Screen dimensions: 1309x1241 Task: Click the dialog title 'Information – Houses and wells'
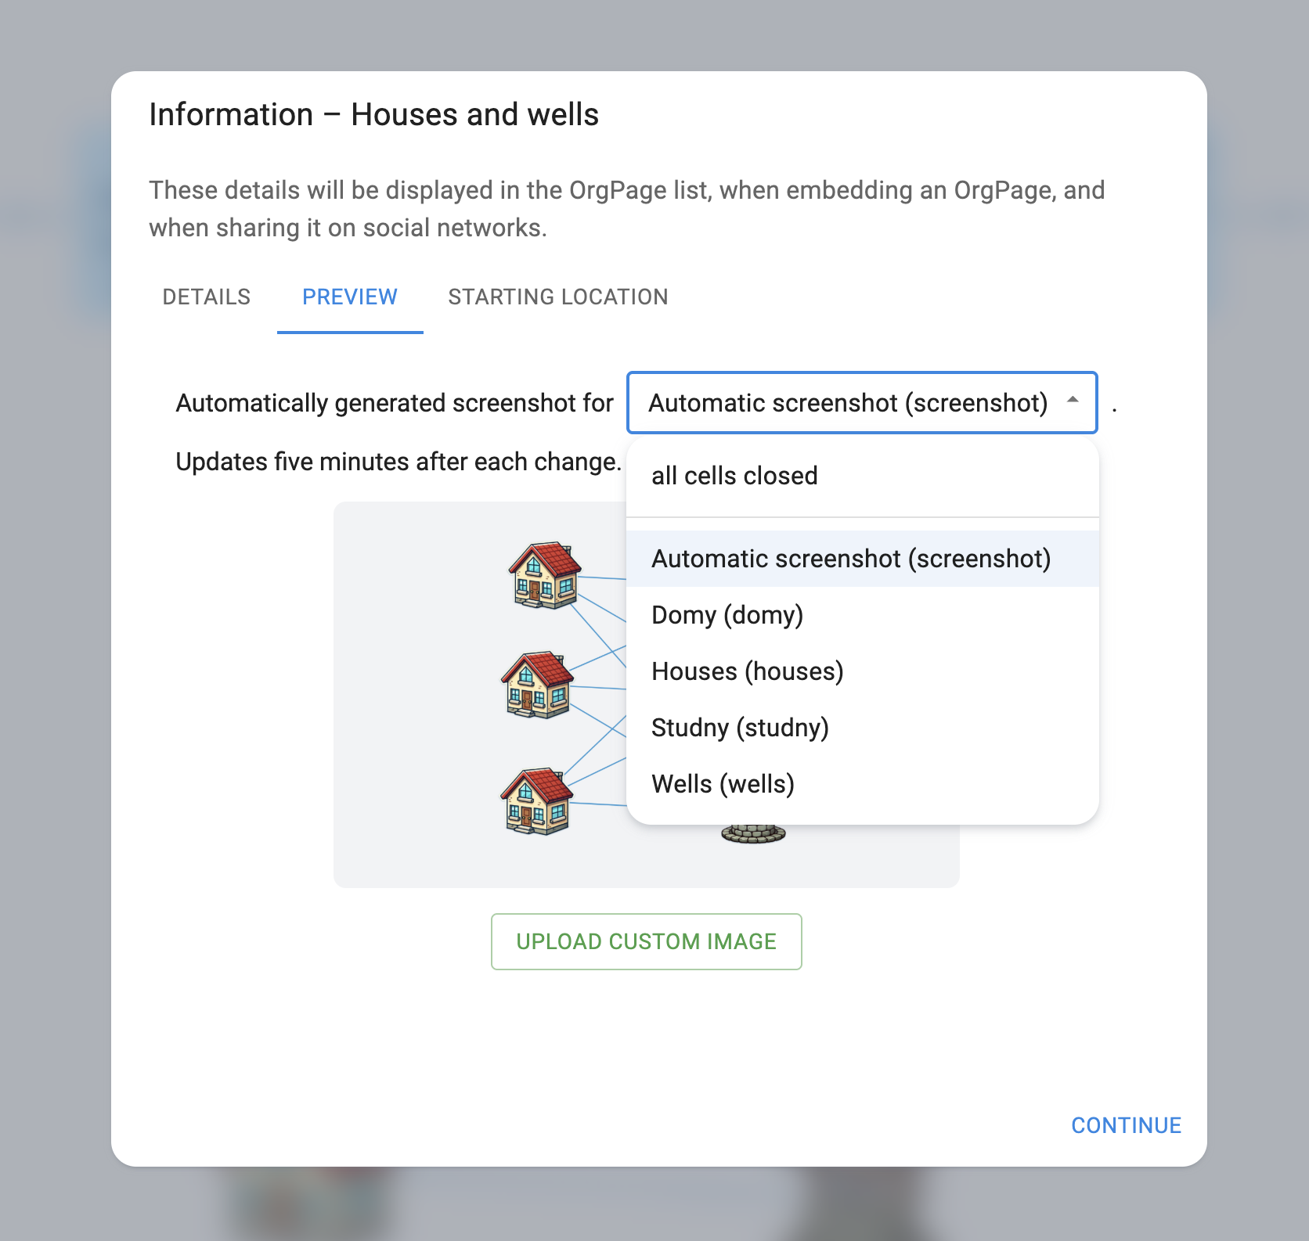pos(373,114)
